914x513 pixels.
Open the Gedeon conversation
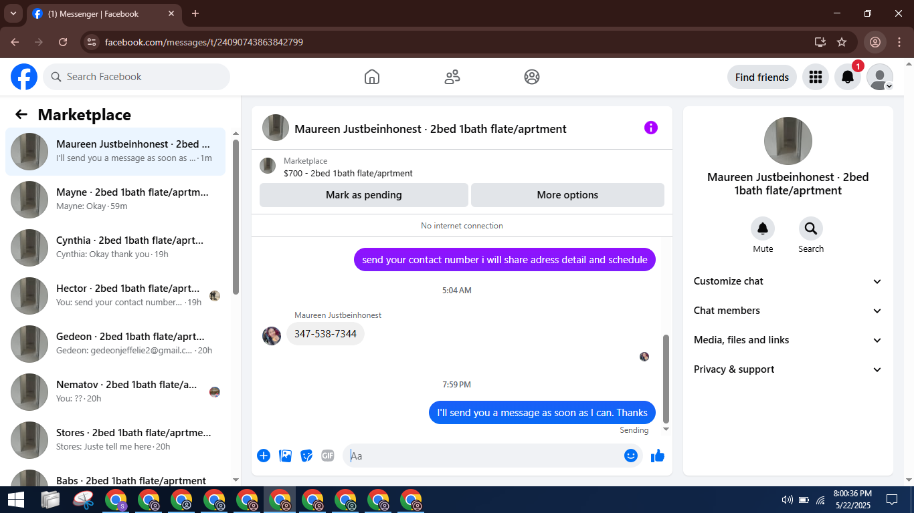tap(115, 344)
